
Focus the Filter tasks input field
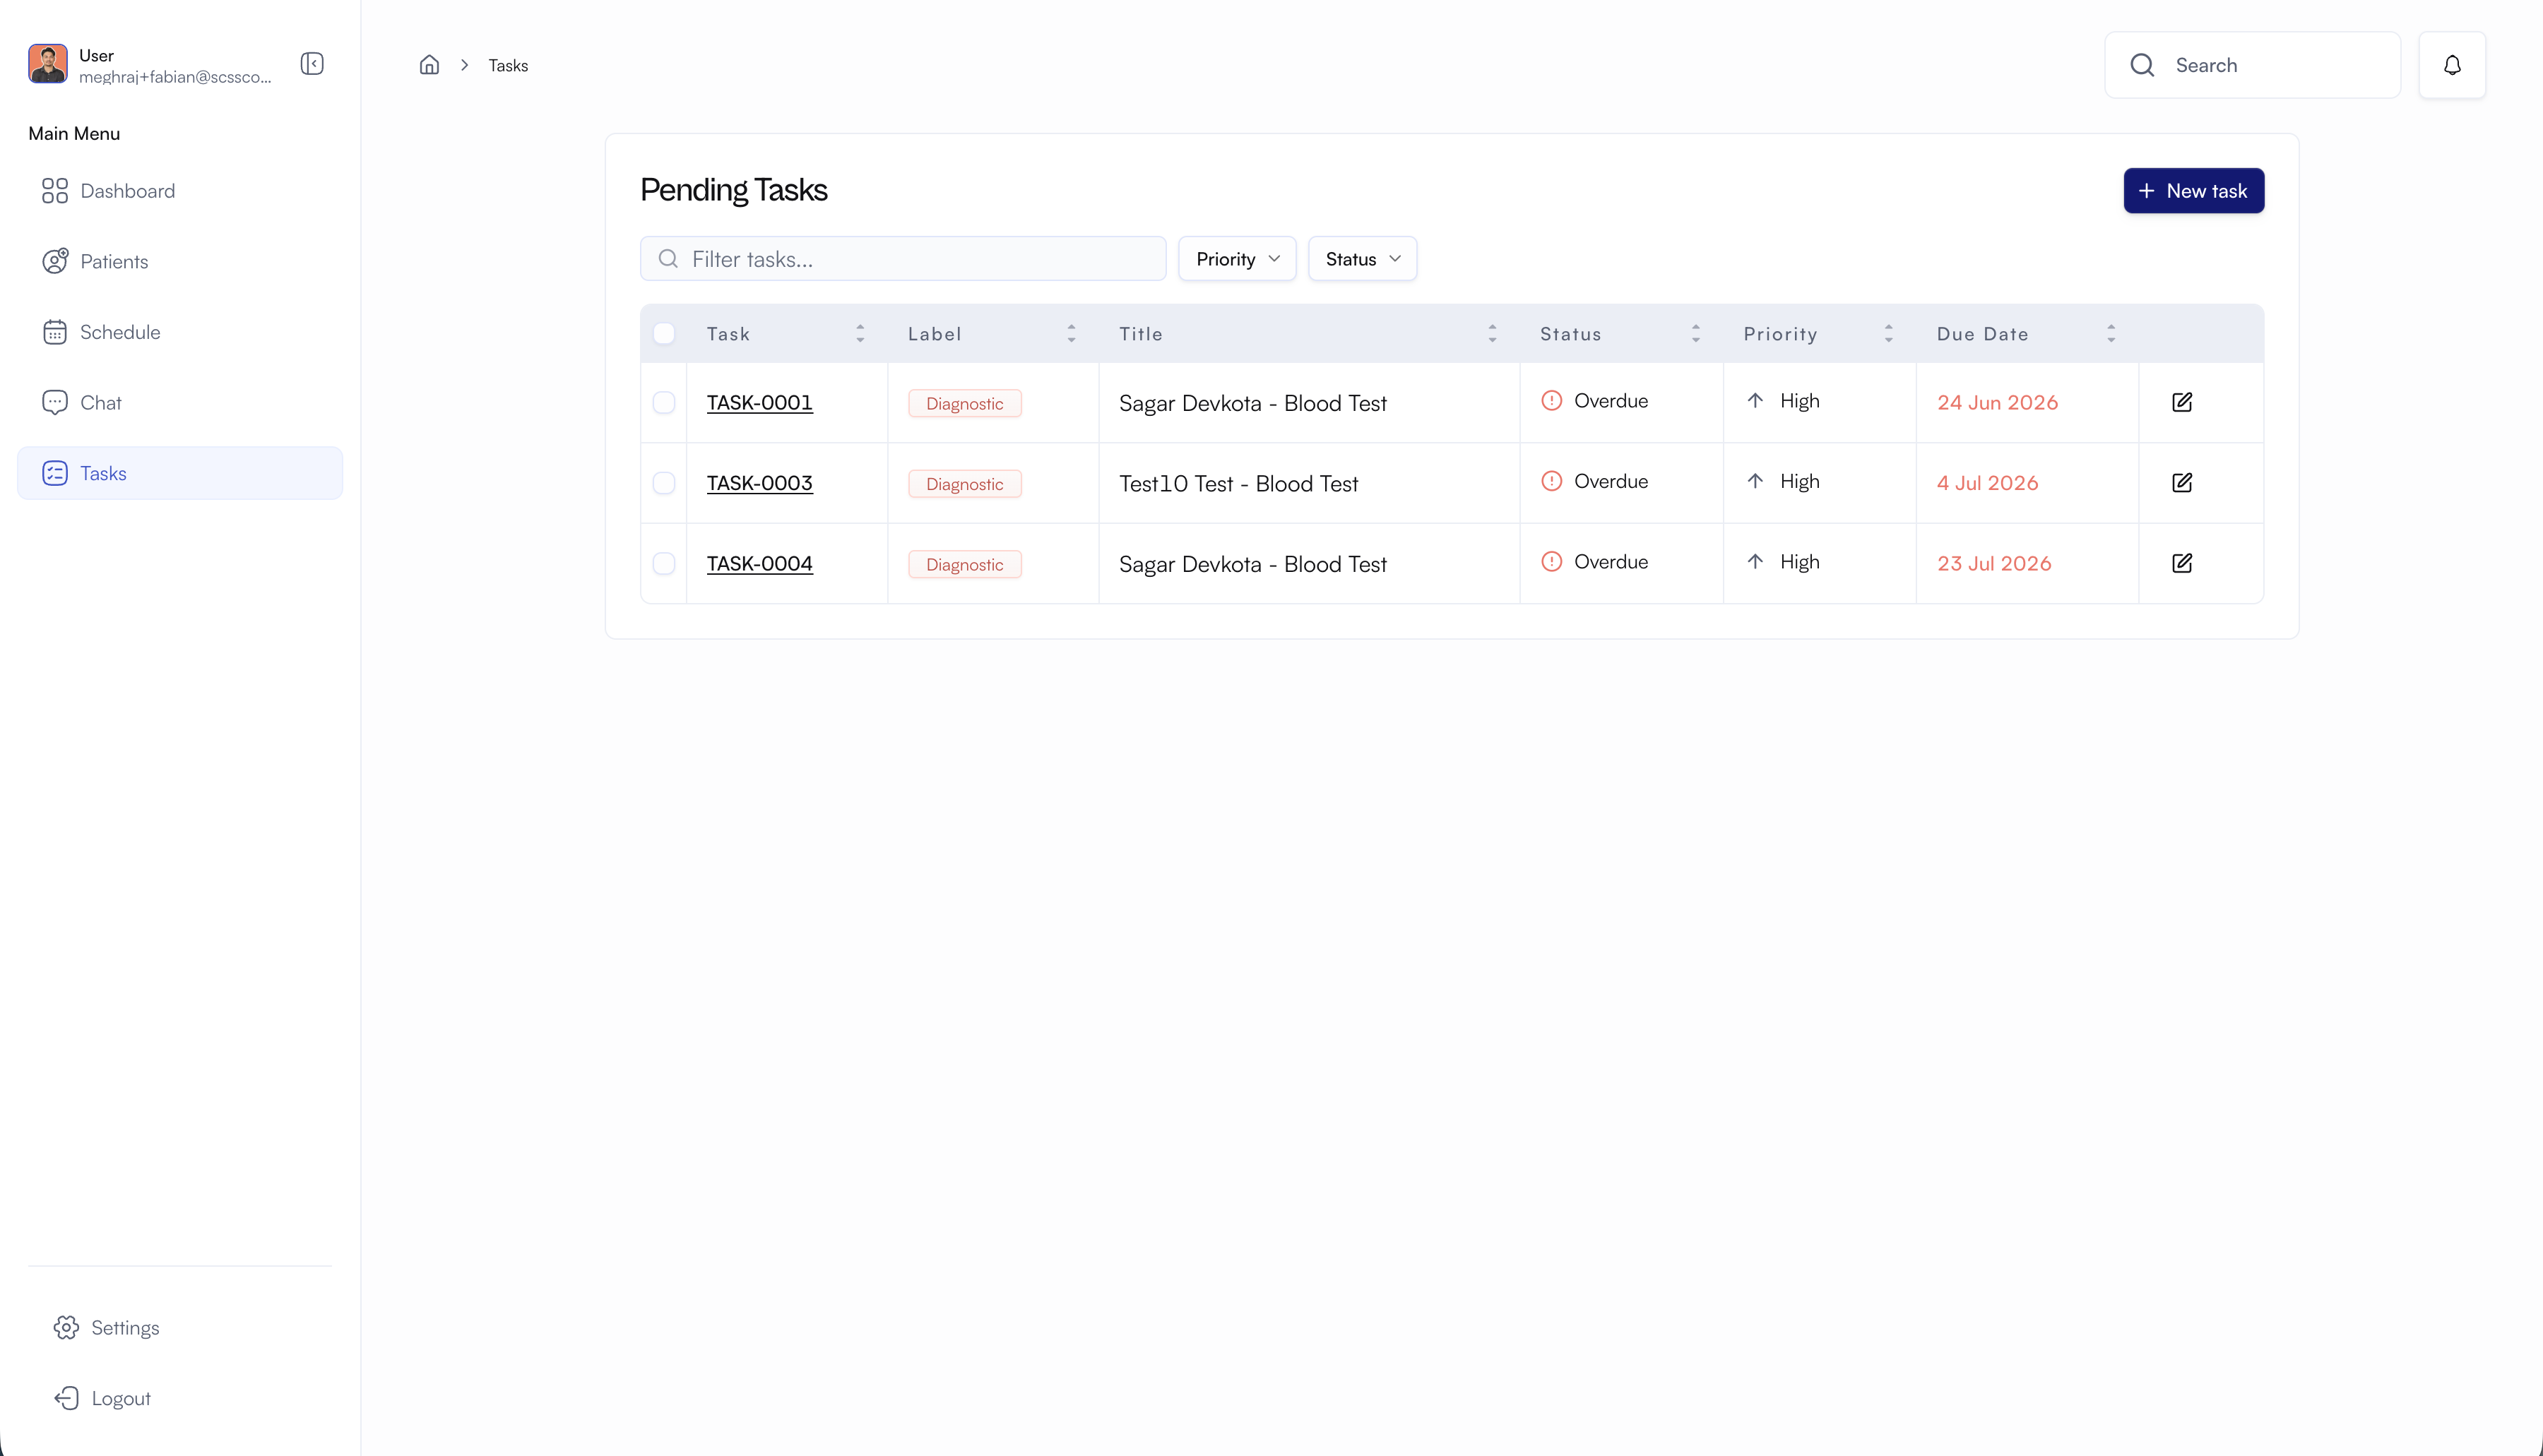pos(902,259)
